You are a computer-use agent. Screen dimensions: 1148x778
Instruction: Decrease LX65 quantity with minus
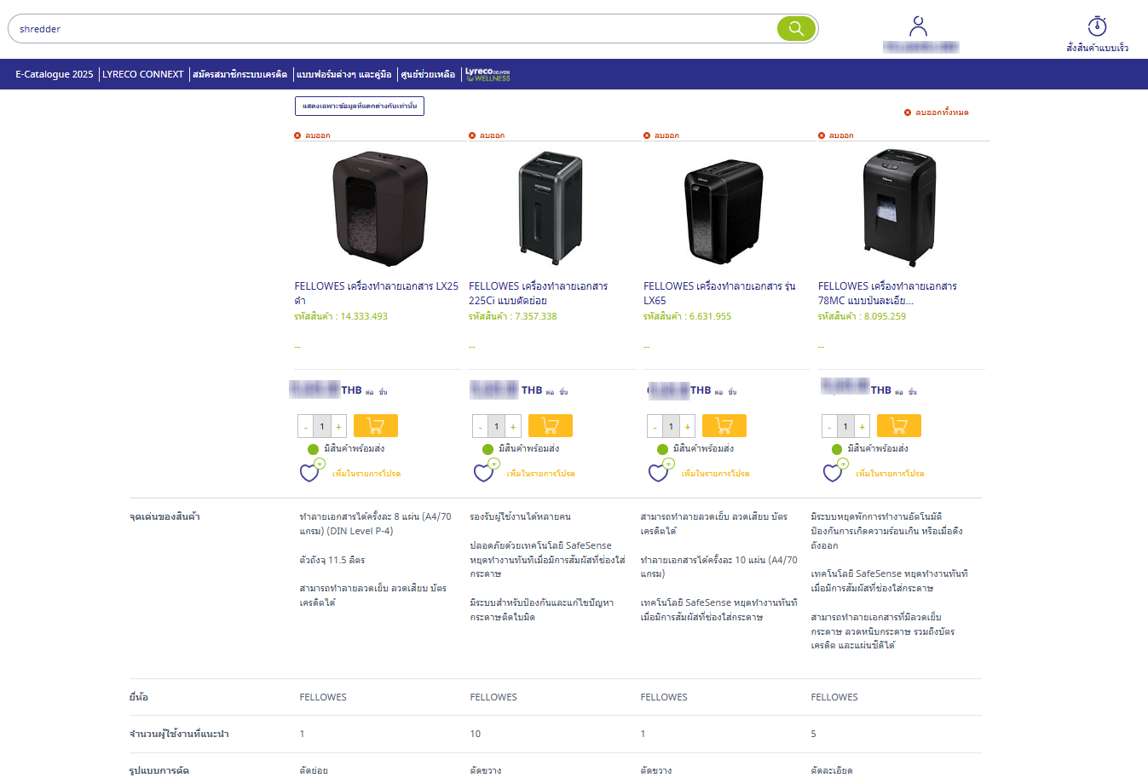tap(655, 426)
